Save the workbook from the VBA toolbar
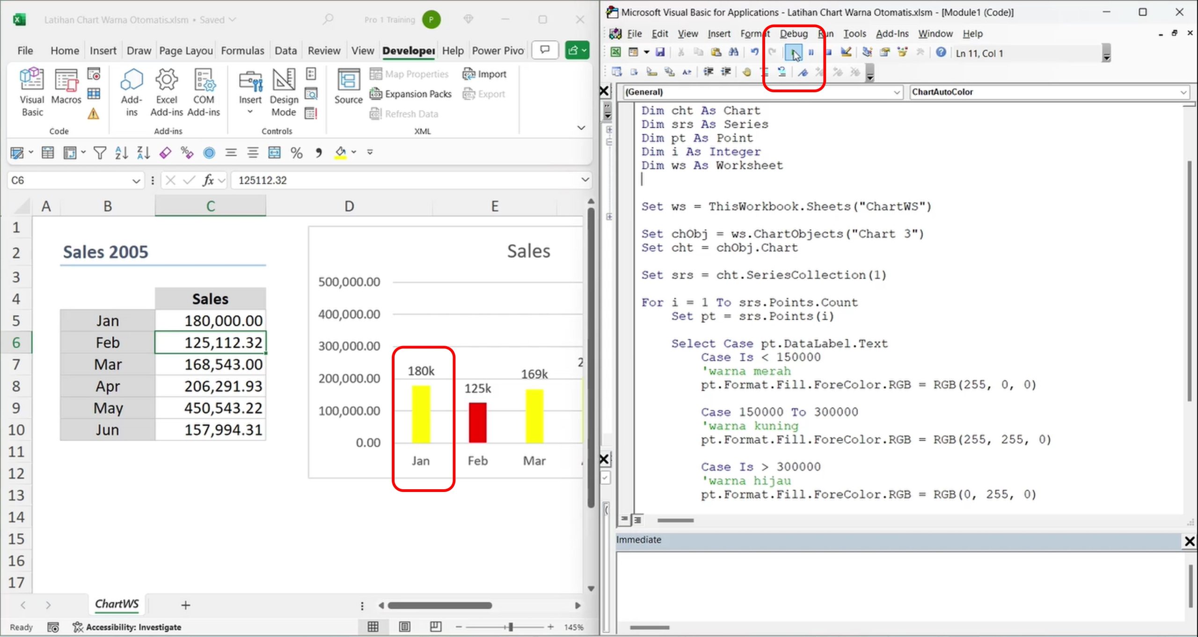 pos(660,52)
